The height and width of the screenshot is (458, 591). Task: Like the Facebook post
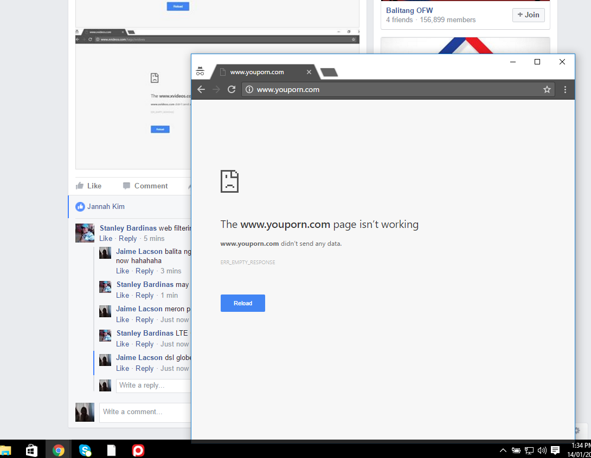[x=88, y=186]
